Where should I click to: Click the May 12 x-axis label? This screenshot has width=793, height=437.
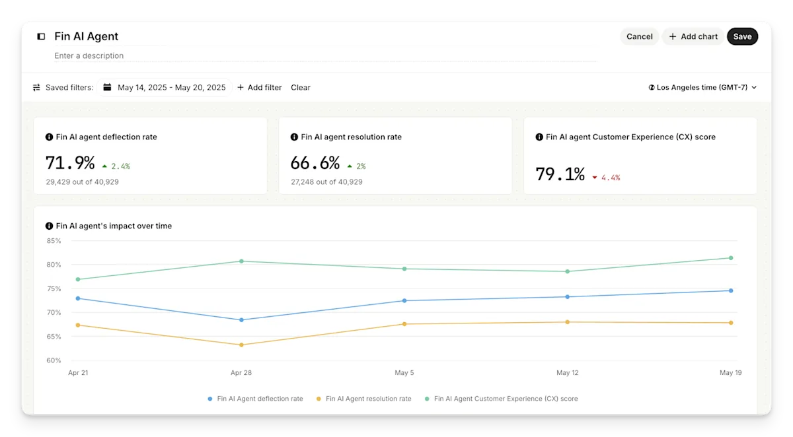(x=568, y=373)
